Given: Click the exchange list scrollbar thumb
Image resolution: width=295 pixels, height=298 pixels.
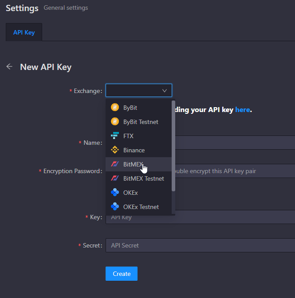Looking at the screenshot, I should pos(173,146).
